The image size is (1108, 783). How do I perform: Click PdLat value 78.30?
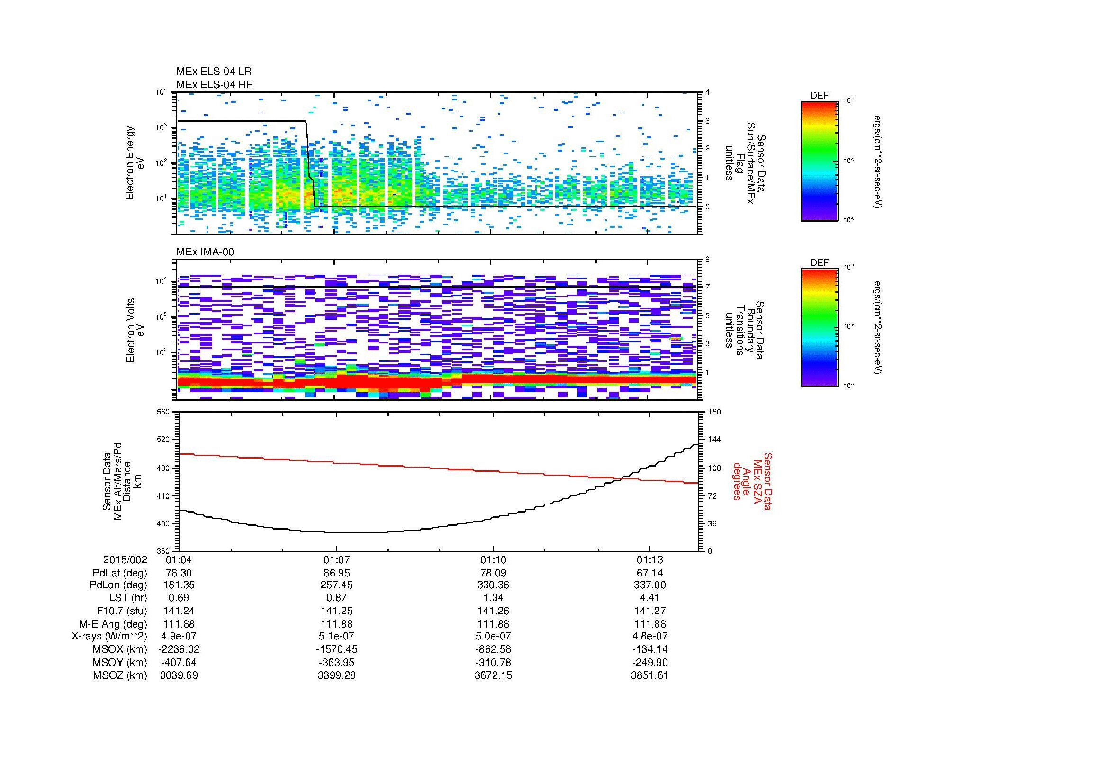click(179, 573)
